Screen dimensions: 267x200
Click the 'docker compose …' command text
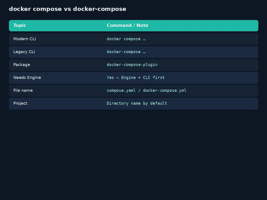126,39
